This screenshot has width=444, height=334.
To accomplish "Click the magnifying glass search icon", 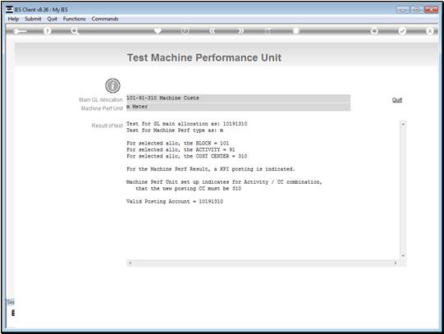I will click(x=75, y=31).
